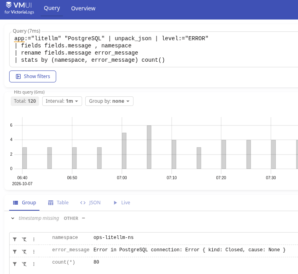Screen dimensions: 298x274
Task: Click the 2026-10-07 date label
Action: click(x=22, y=184)
